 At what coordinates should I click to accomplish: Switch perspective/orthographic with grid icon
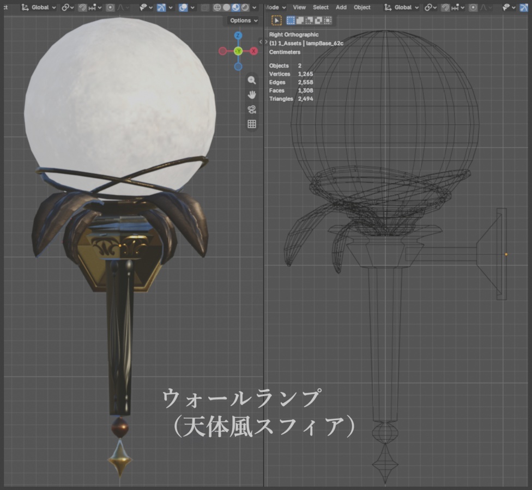point(252,124)
